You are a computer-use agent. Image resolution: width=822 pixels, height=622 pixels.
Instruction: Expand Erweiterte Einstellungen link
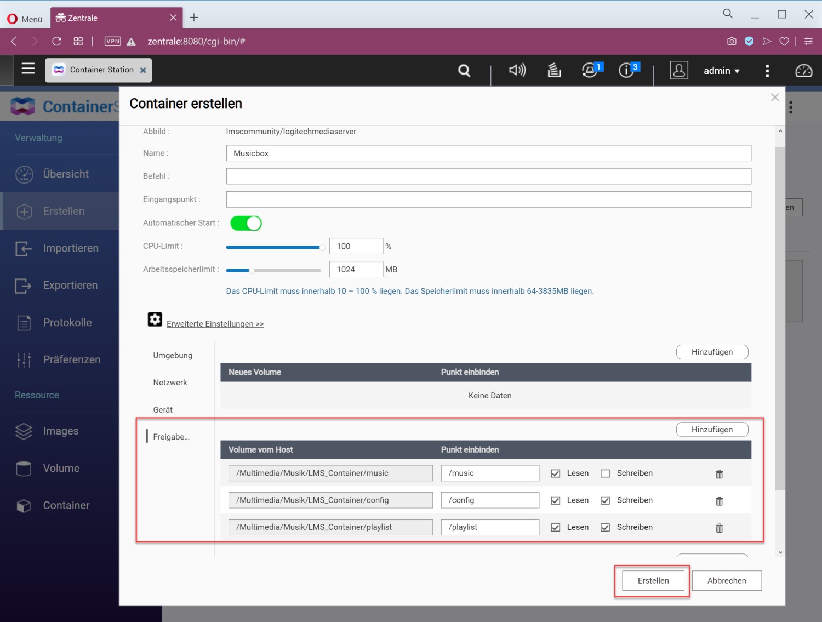pyautogui.click(x=215, y=324)
